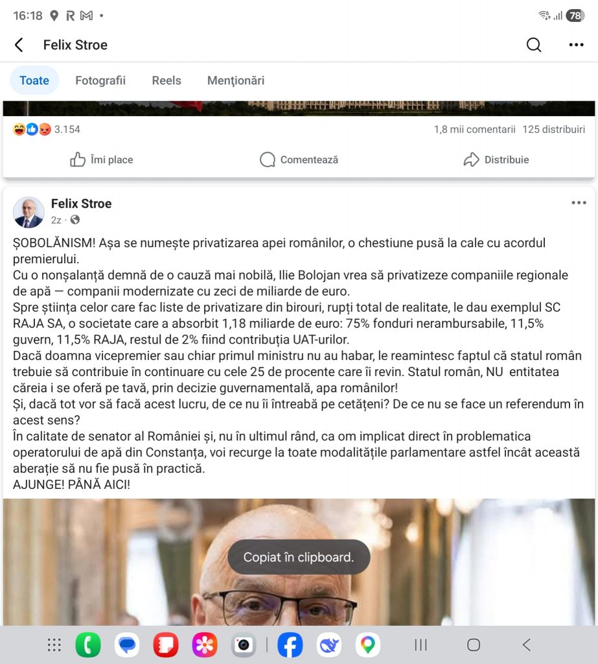Open Felix Stroe's profile picture on the post
The image size is (598, 664).
coord(29,212)
